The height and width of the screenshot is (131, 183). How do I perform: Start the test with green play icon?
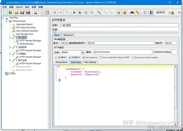click(x=74, y=12)
